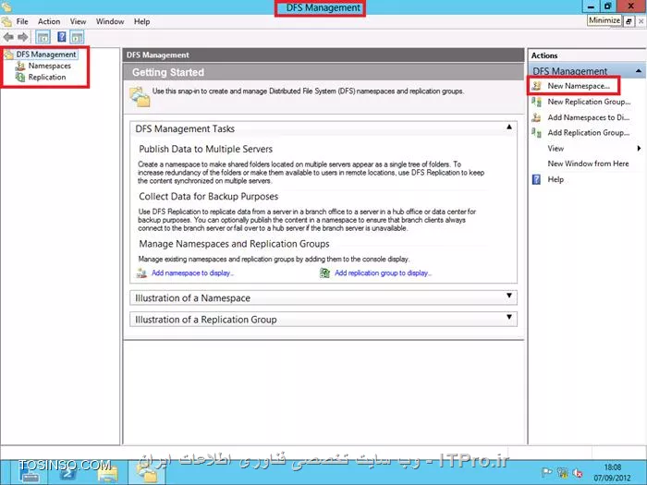
Task: Click the console icon beside the File menu
Action: [6, 21]
